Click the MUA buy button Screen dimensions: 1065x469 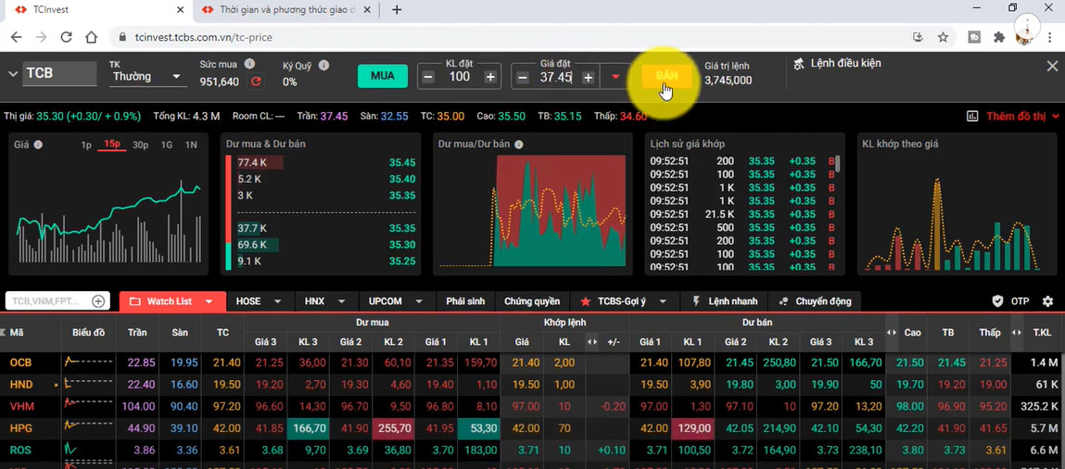tap(383, 76)
